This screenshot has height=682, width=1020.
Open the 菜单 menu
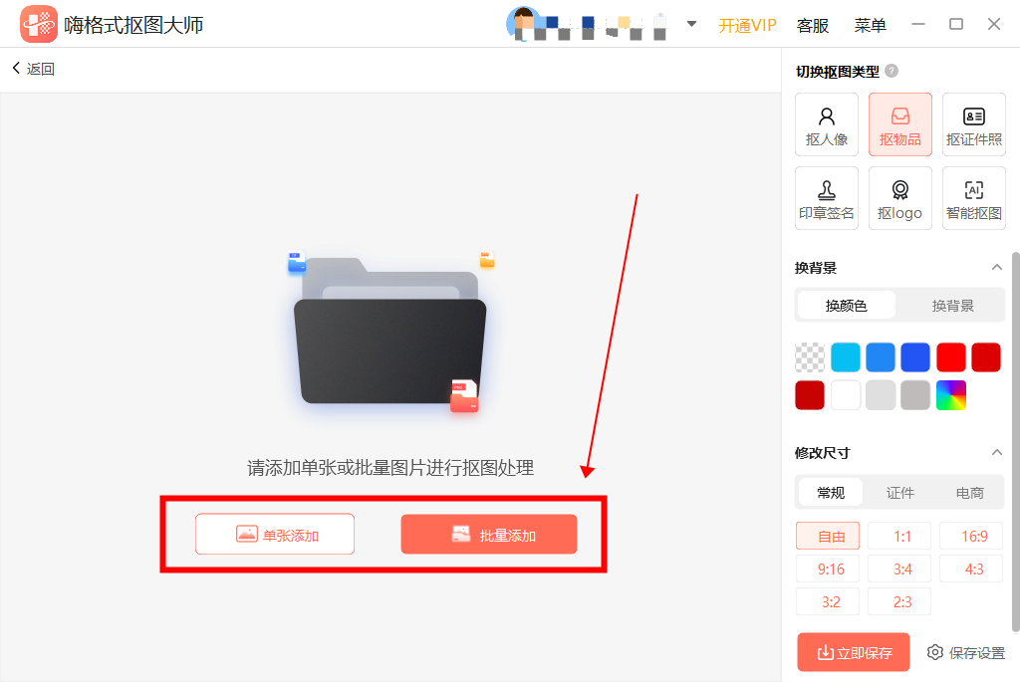(x=870, y=25)
